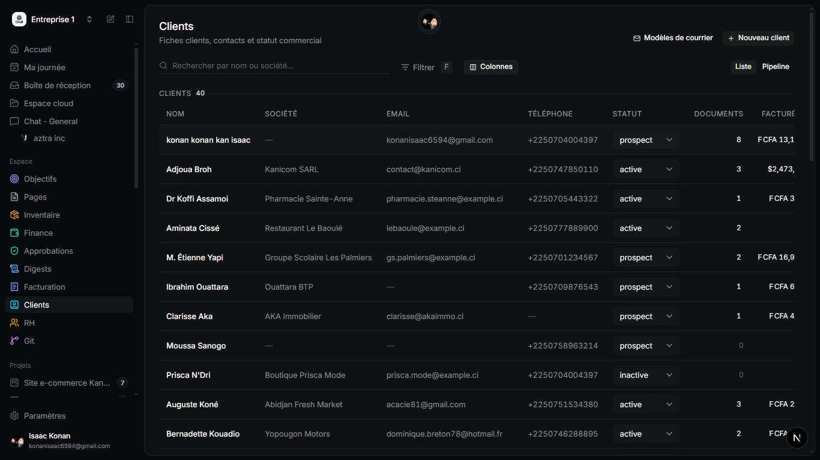
Task: Click the RH people icon
Action: point(14,323)
